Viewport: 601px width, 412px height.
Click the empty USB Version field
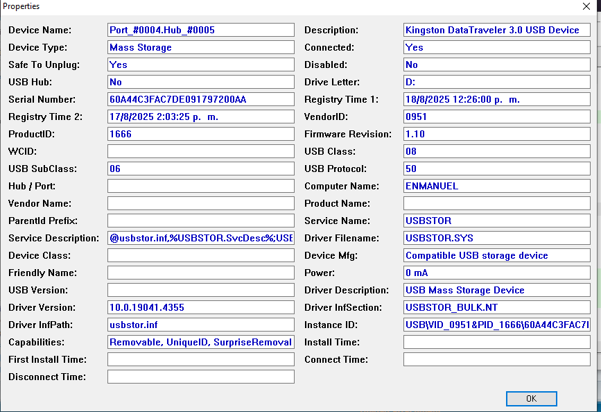click(x=201, y=290)
